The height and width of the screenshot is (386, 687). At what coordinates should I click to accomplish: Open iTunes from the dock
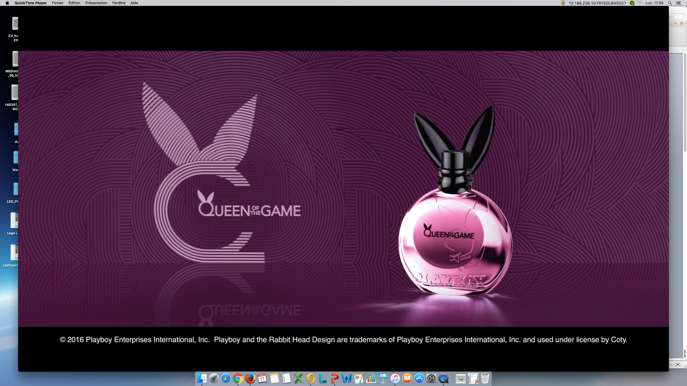[x=395, y=378]
